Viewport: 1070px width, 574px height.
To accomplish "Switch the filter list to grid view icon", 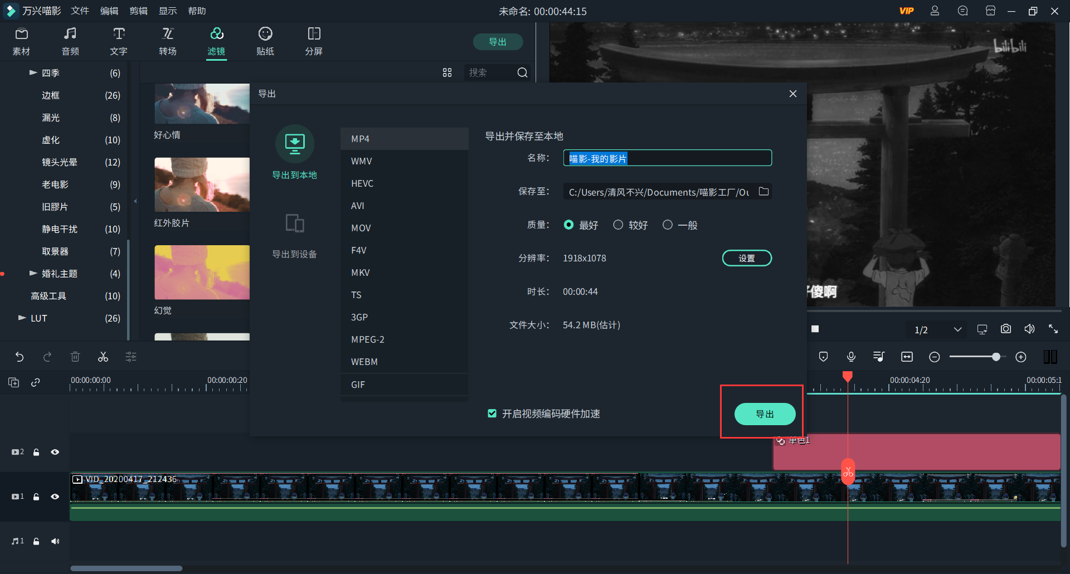I will pyautogui.click(x=447, y=72).
